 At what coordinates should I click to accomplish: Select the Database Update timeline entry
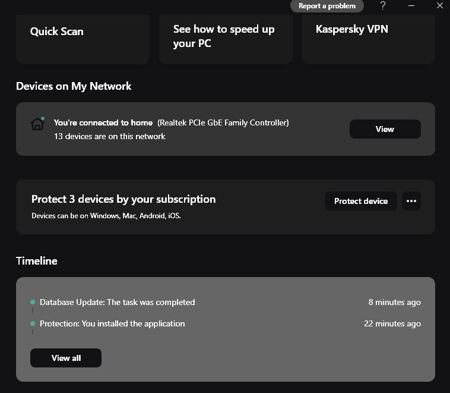point(117,302)
